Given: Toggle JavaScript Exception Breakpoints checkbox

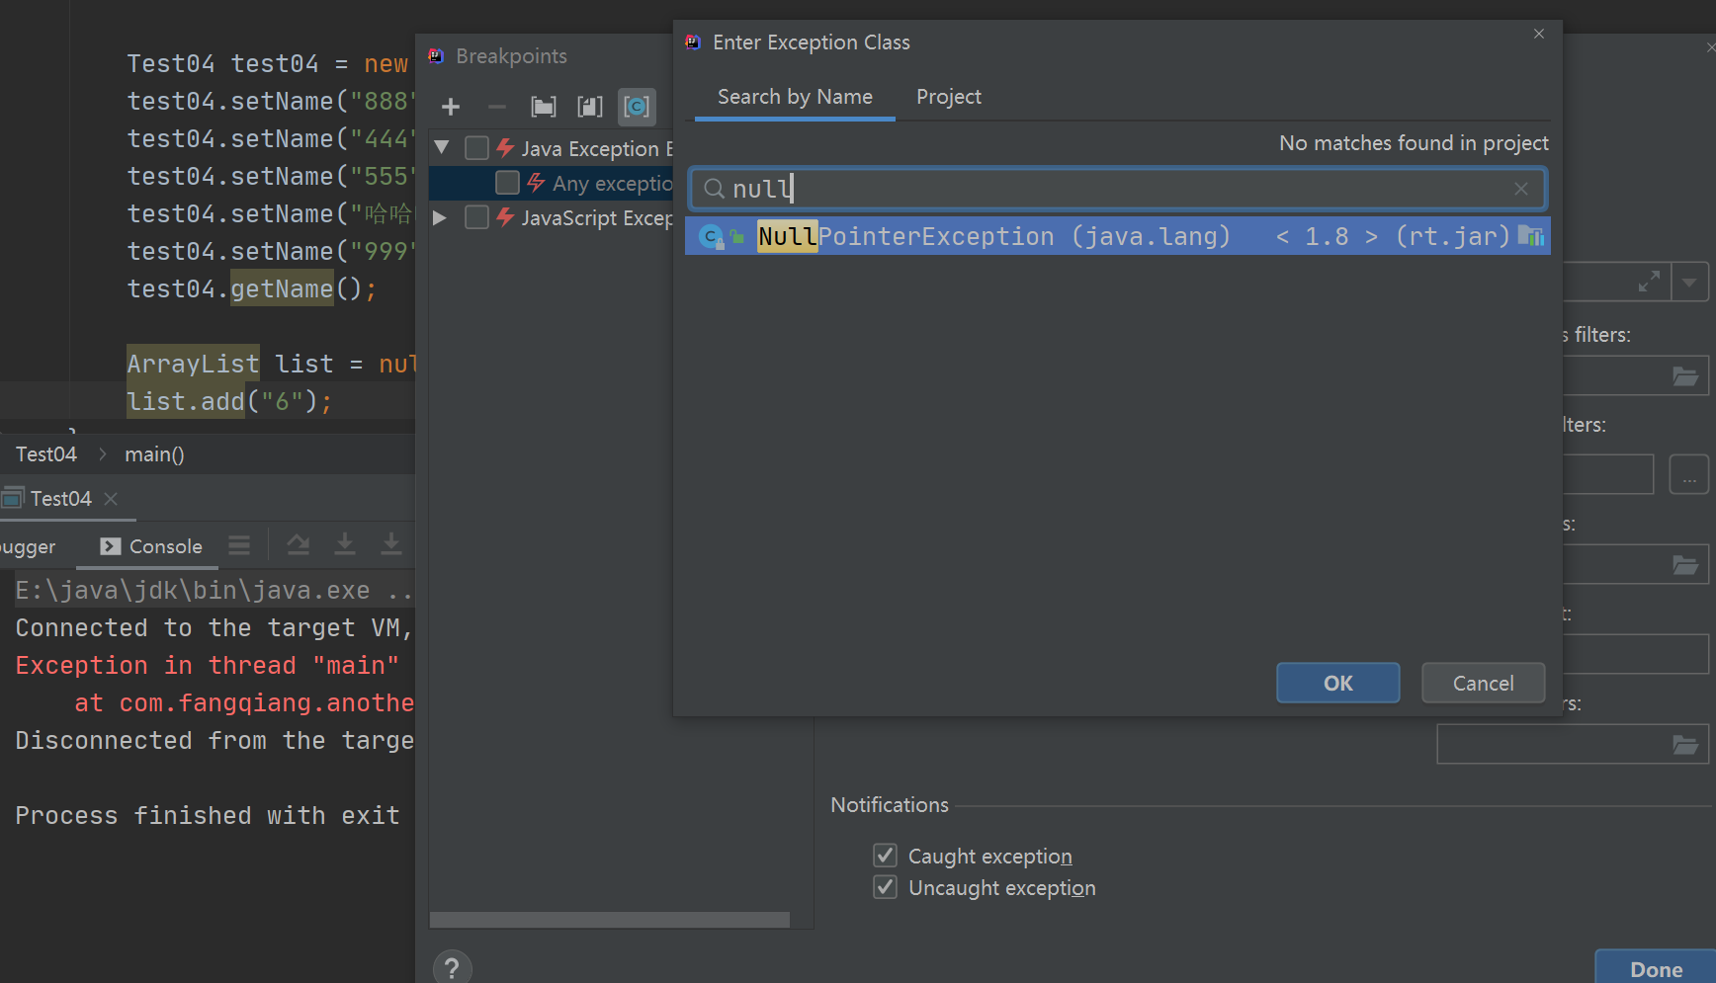Looking at the screenshot, I should pos(476,217).
